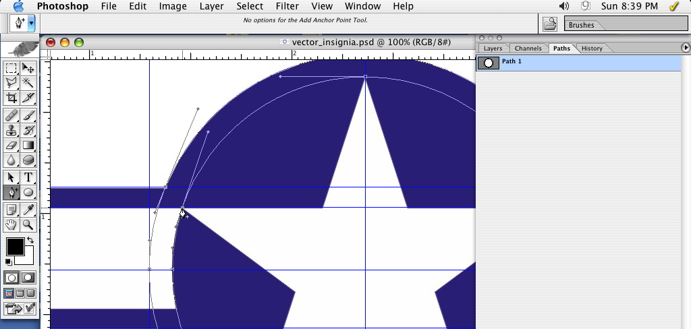Switch to Quick Mask Mode

[28, 278]
